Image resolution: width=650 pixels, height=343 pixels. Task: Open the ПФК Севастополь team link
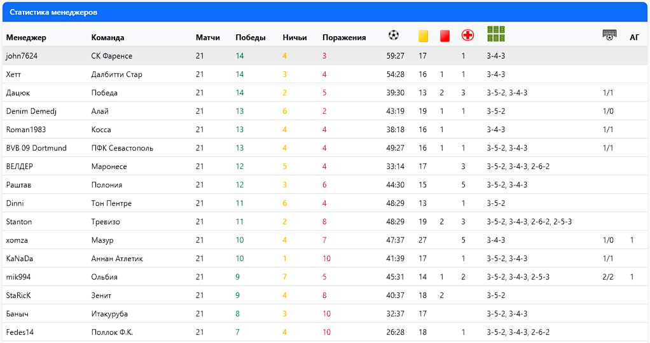[x=122, y=148]
